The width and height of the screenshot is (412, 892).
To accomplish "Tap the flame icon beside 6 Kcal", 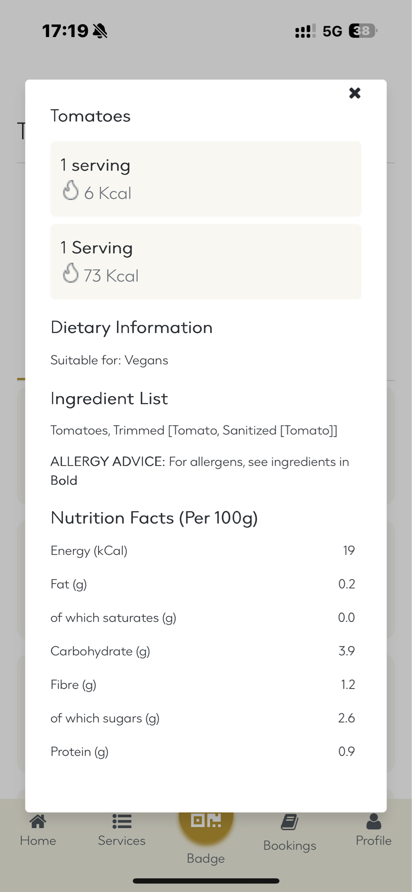I will tap(71, 191).
